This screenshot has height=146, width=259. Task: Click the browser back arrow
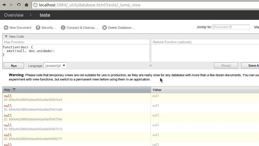4,5
